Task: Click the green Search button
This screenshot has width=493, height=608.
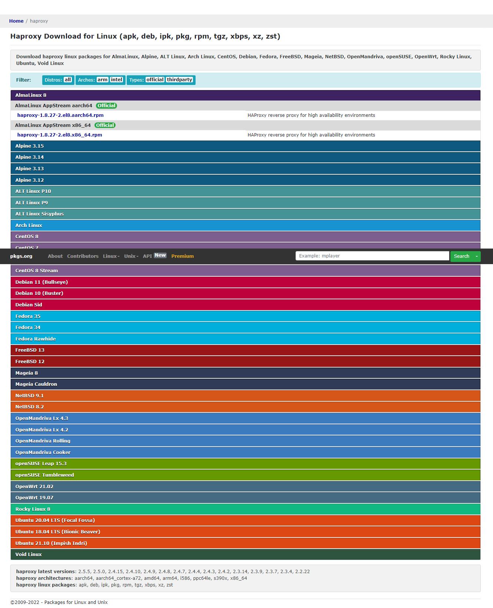Action: coord(462,256)
